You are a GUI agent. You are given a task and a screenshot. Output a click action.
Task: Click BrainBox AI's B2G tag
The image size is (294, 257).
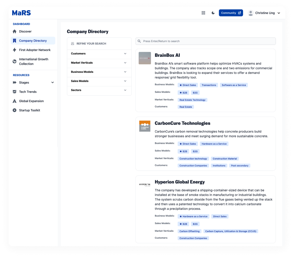point(195,93)
